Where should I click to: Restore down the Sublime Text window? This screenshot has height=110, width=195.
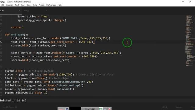(190, 2)
